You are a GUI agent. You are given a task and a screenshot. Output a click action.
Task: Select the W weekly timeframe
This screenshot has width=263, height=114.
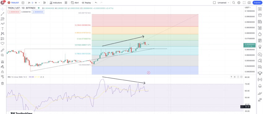pyautogui.click(x=36, y=3)
